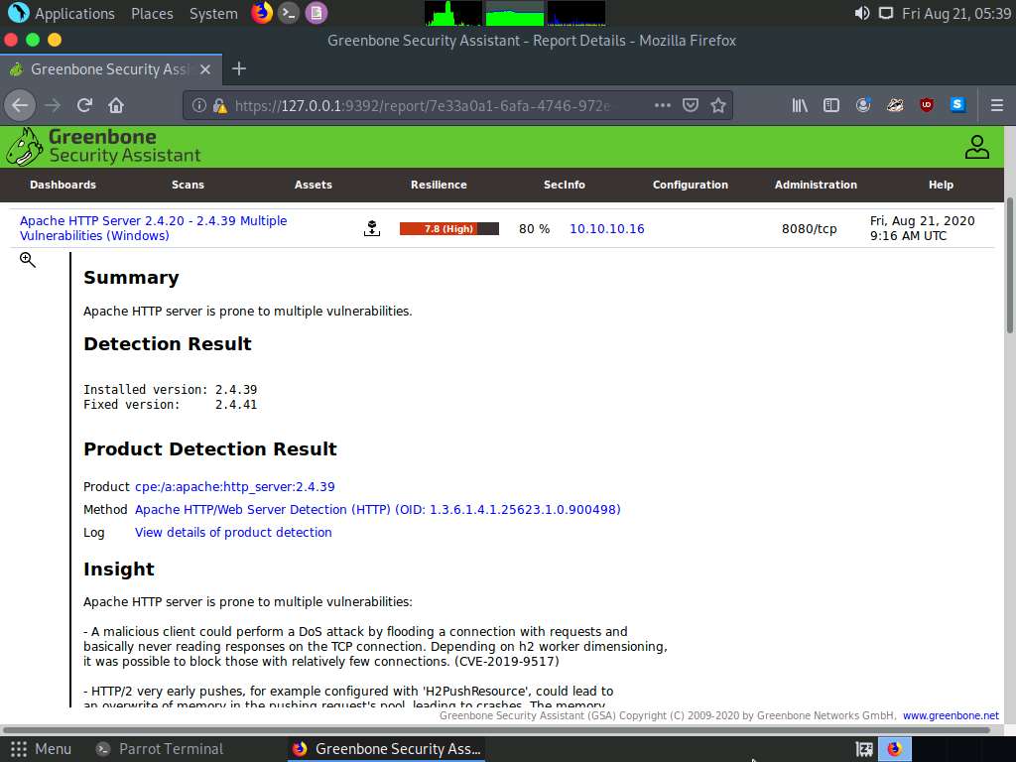This screenshot has width=1016, height=762.
Task: Click the 7.8 (High) severity bar
Action: 449,228
